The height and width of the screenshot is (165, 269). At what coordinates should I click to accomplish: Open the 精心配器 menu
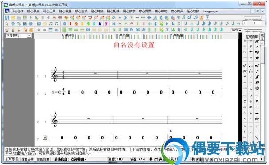(x=113, y=12)
